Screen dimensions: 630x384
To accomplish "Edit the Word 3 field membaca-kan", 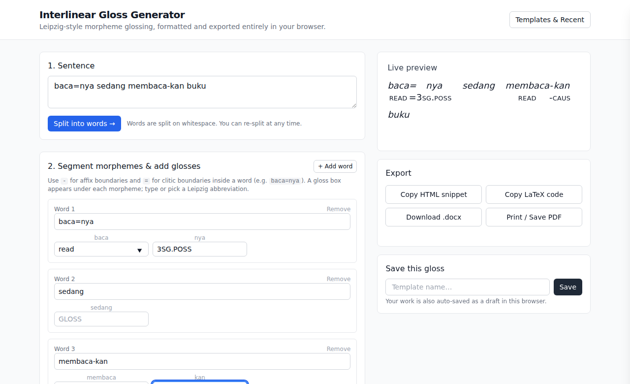I will [202, 361].
